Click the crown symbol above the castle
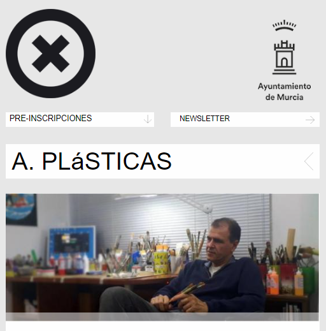The width and height of the screenshot is (326, 331). coord(284,26)
